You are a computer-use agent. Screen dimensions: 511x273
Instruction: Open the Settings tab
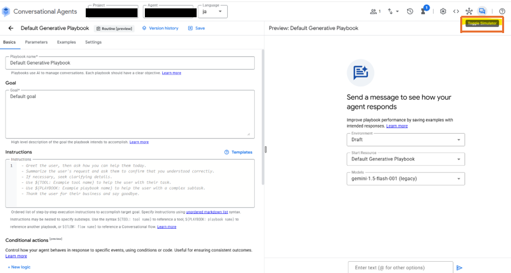[x=93, y=42]
